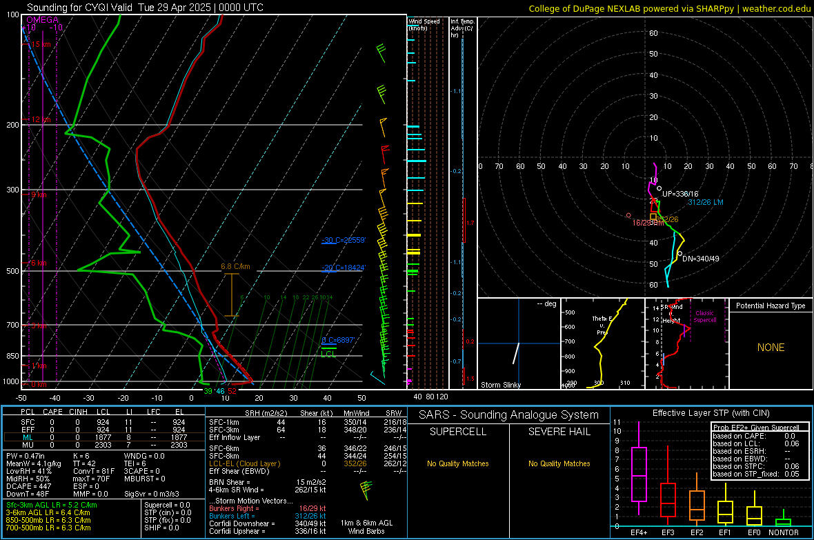Click the '15 km' height label

(41, 44)
